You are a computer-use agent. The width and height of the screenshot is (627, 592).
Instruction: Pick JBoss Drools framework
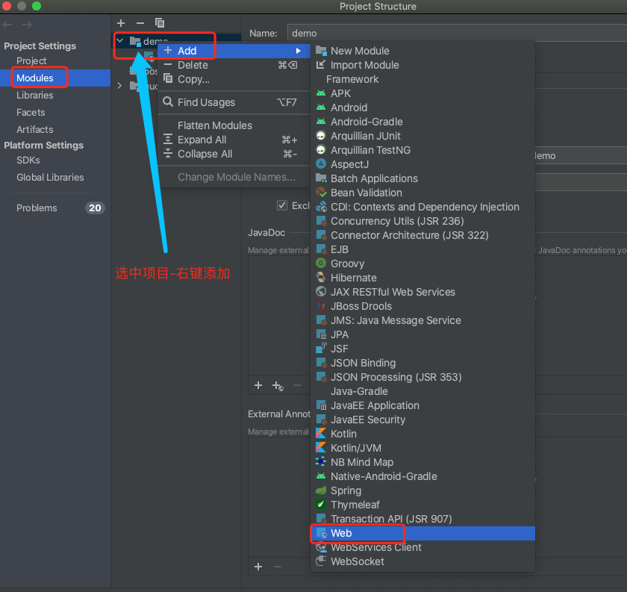pyautogui.click(x=422, y=306)
